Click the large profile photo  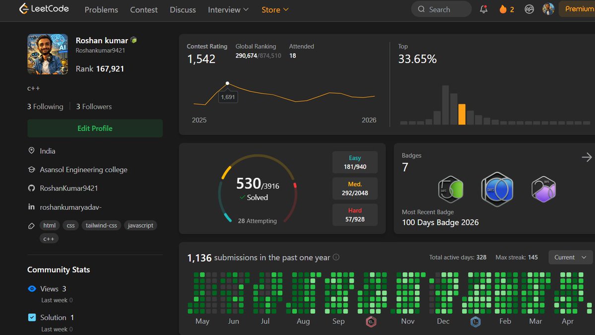[48, 54]
